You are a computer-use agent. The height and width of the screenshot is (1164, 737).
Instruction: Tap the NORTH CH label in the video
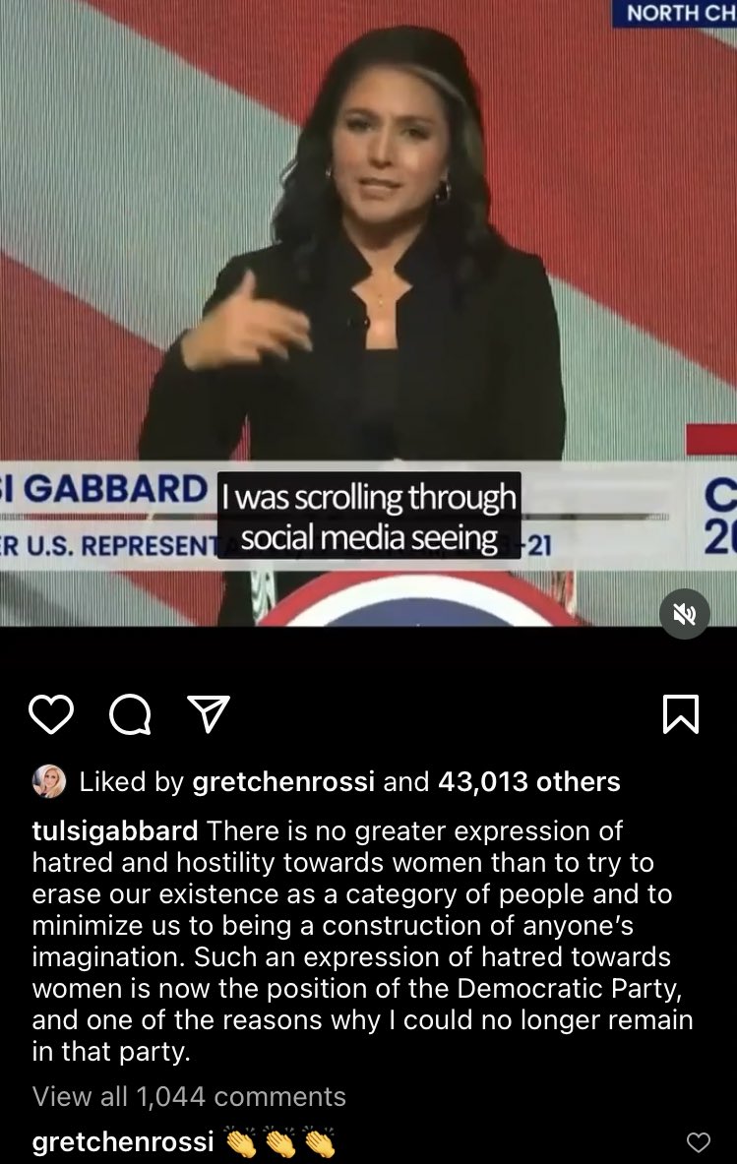point(675,14)
